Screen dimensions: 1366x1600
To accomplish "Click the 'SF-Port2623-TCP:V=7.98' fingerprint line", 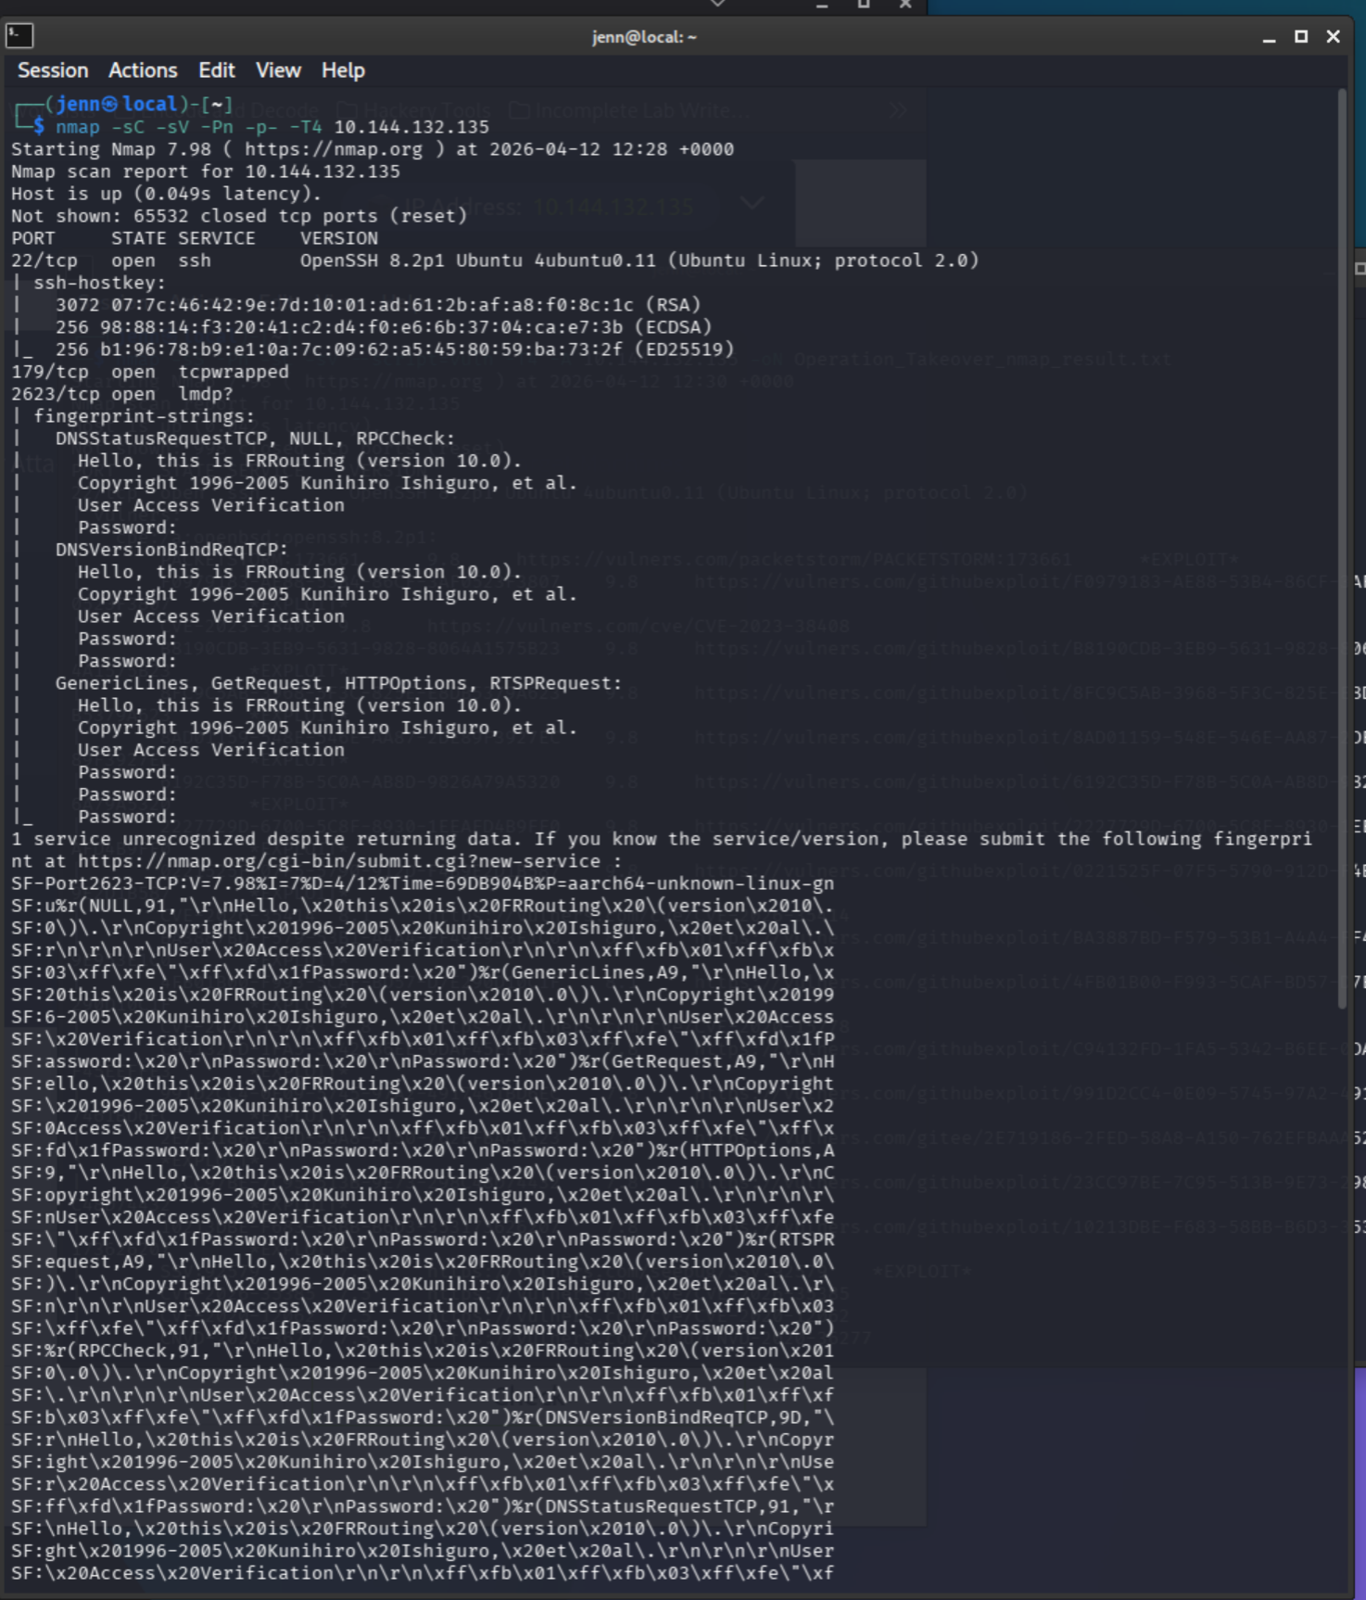I will (423, 883).
